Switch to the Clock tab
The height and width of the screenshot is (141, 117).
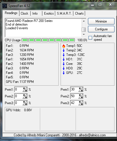point(25,13)
